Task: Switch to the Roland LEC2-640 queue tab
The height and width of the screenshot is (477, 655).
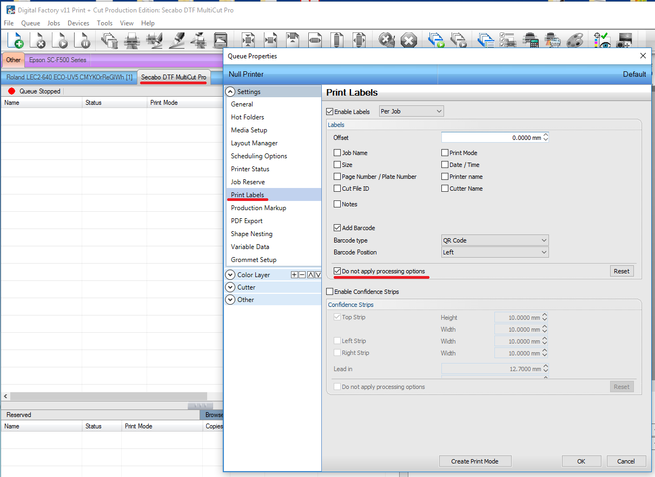Action: point(69,77)
